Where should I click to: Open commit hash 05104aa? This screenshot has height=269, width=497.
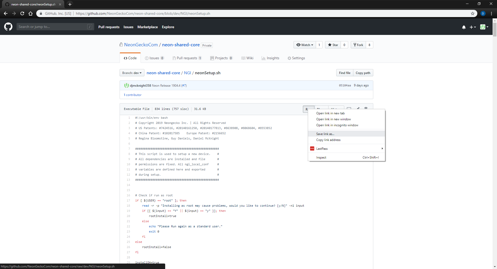(x=345, y=85)
